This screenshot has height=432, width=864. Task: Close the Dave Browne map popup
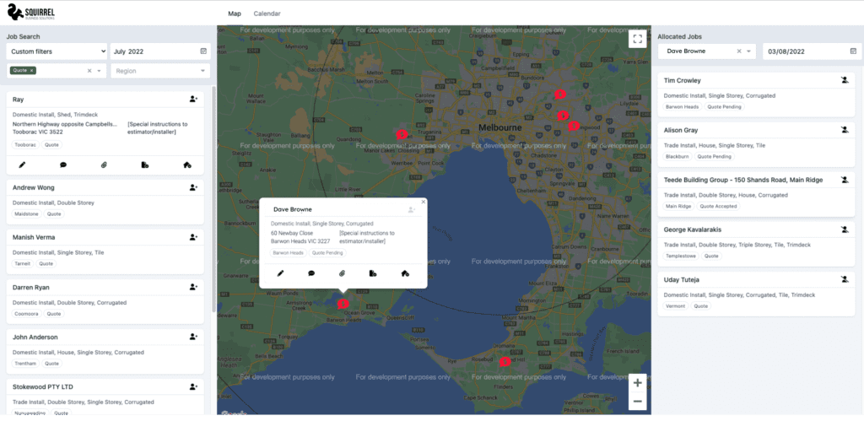point(424,202)
